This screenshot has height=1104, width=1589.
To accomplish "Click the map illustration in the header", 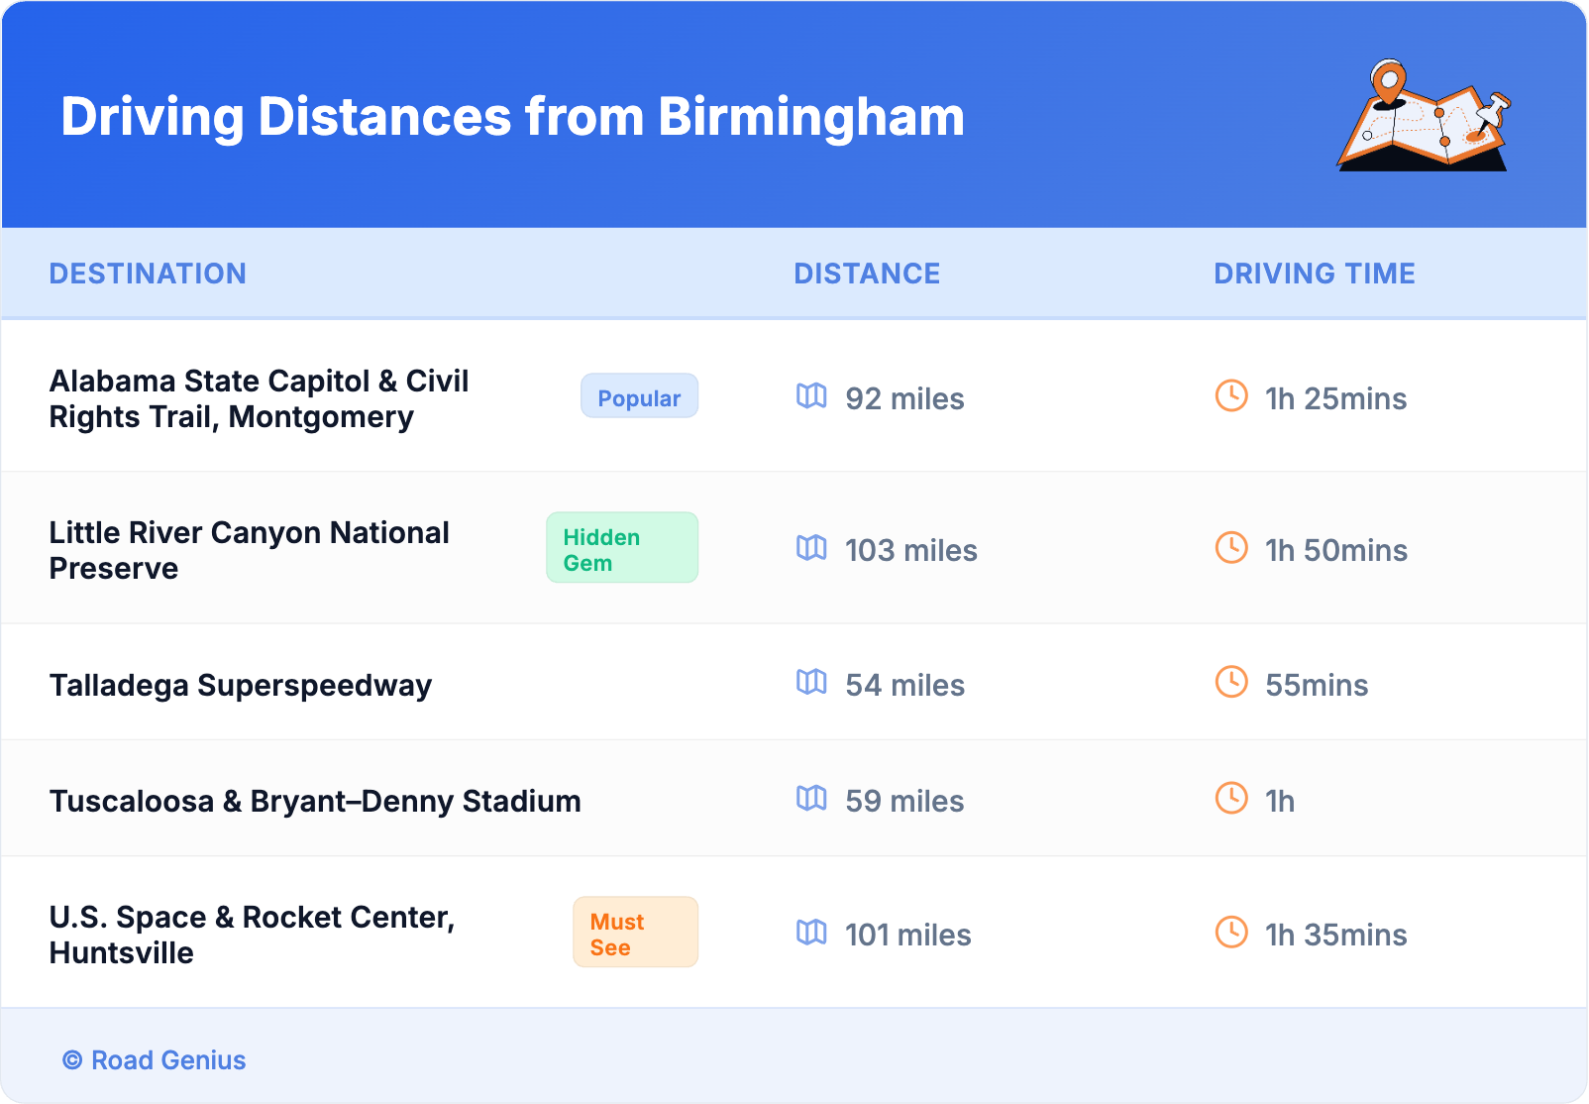I will click(1425, 116).
